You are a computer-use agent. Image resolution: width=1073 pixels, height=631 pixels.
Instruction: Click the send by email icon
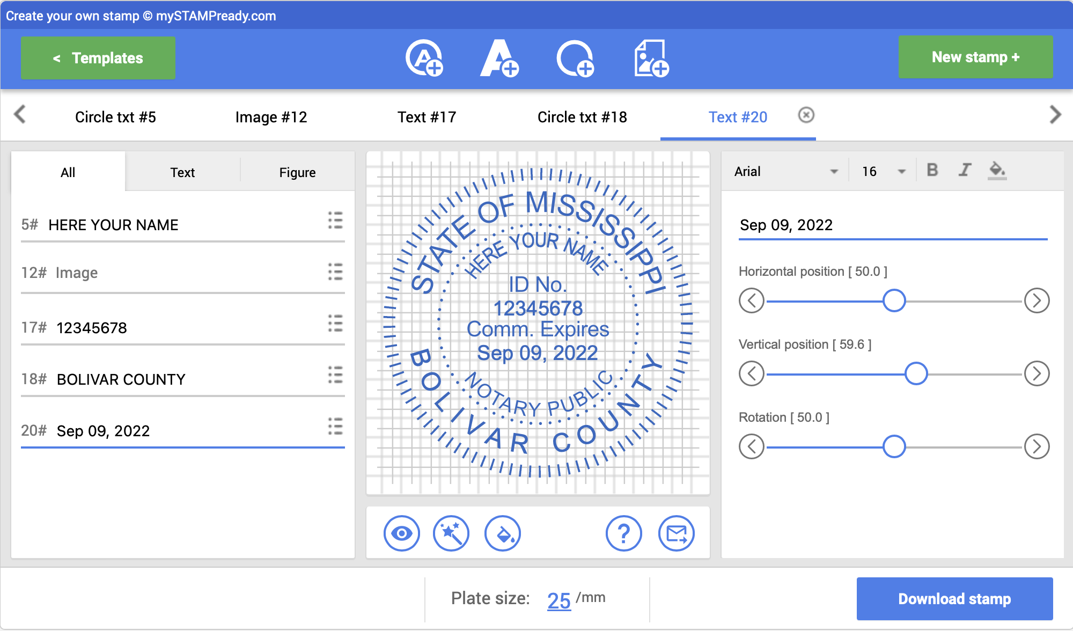click(x=676, y=533)
